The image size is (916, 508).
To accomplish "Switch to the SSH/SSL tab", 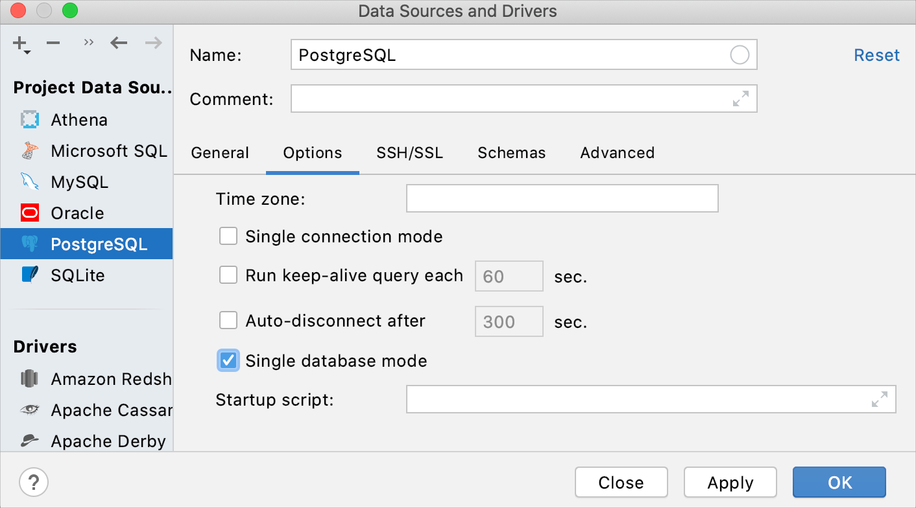I will [x=409, y=153].
